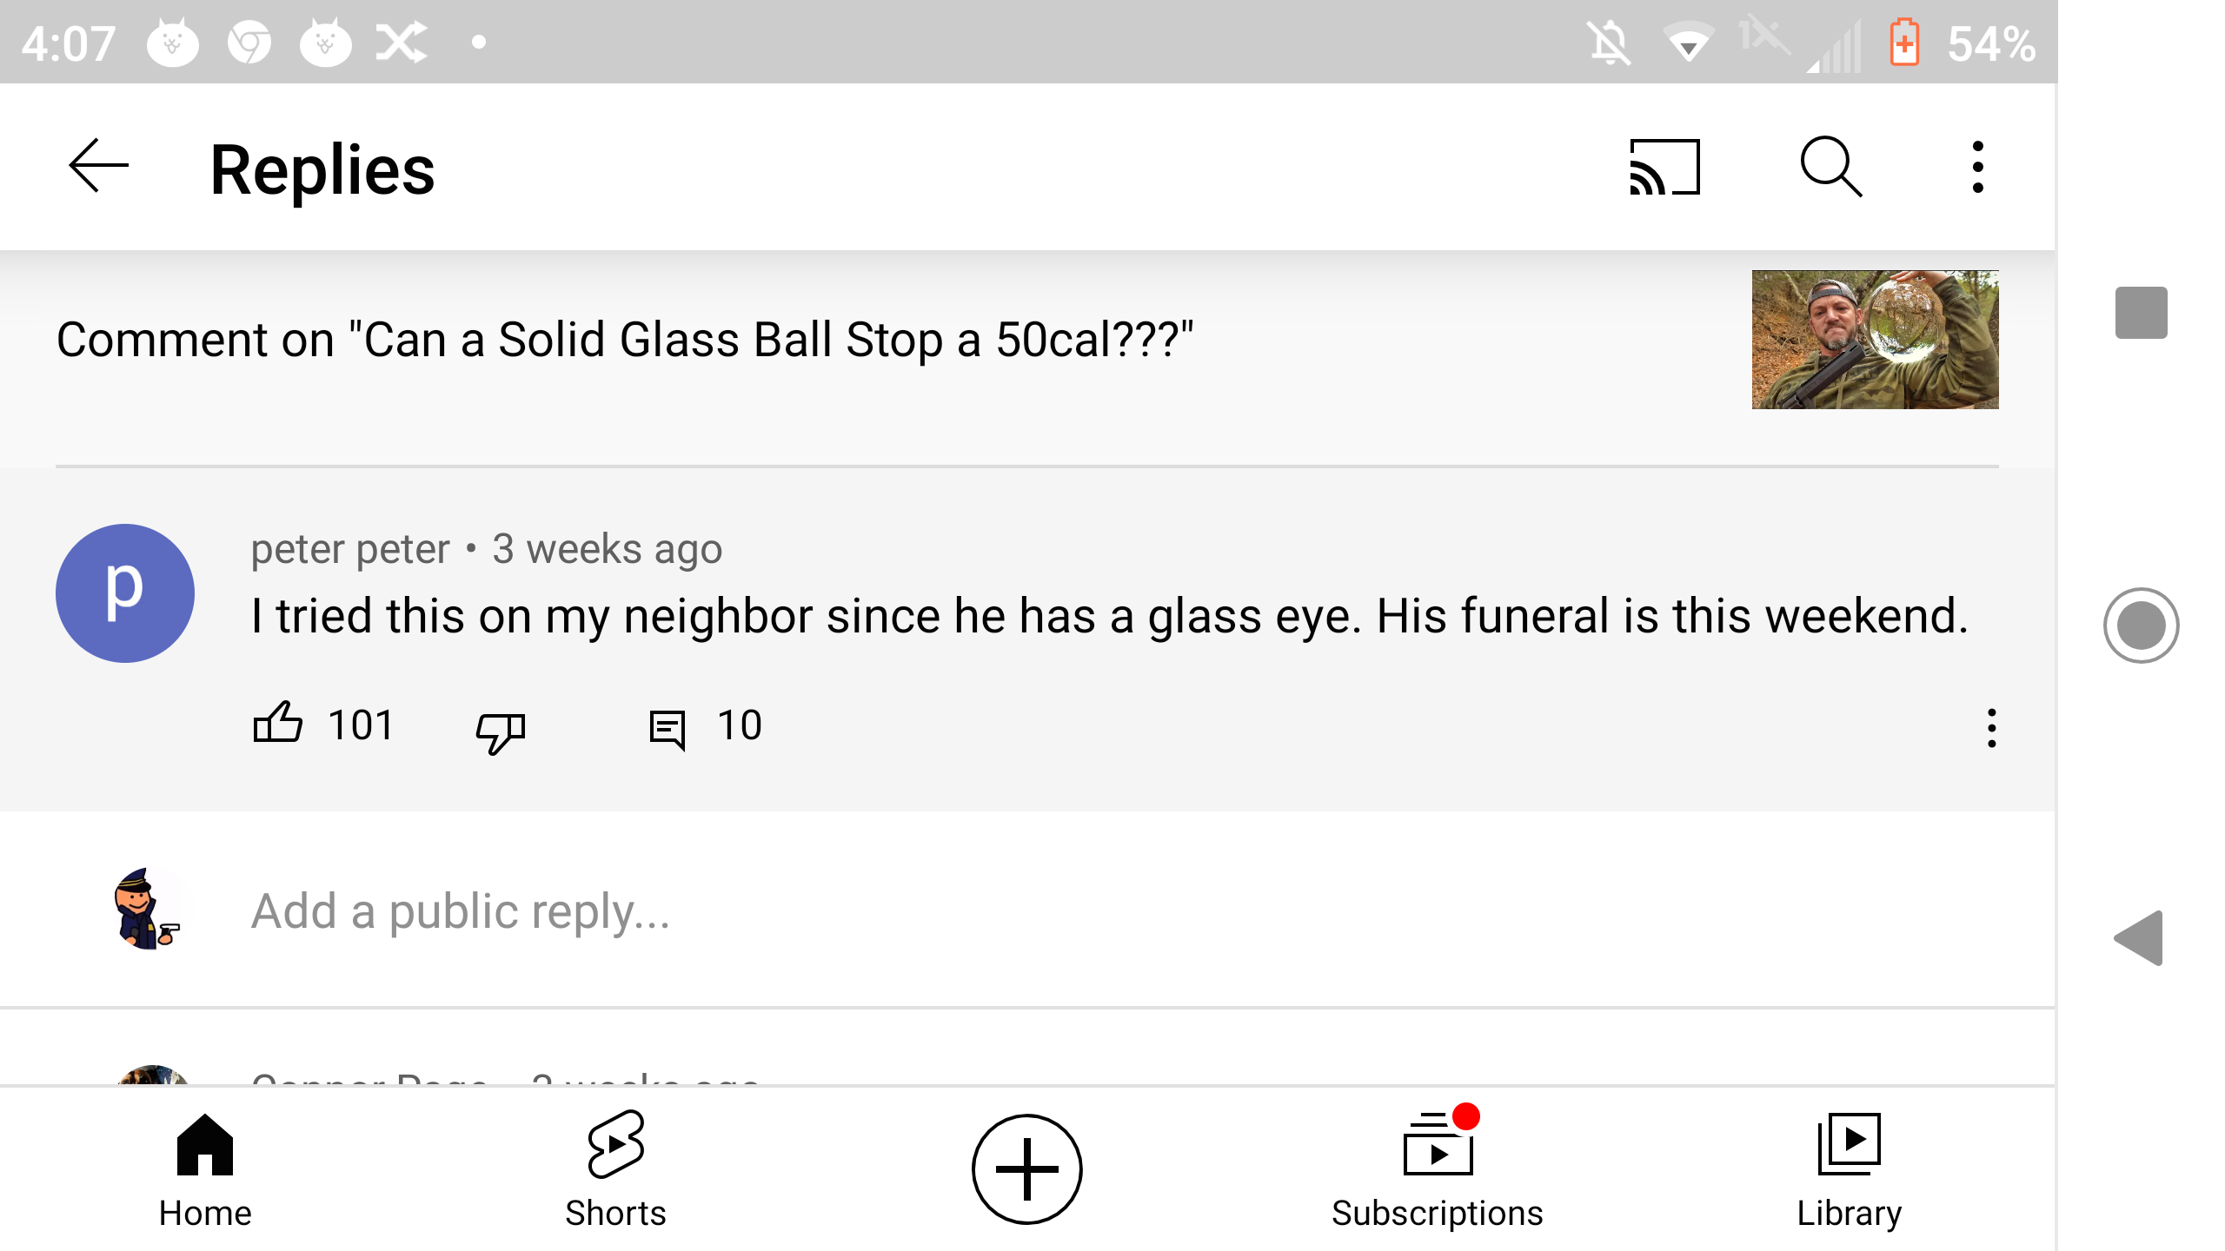Tap the "Can a Solid Glass Ball" comment title
Image resolution: width=2225 pixels, height=1251 pixels.
[x=625, y=340]
